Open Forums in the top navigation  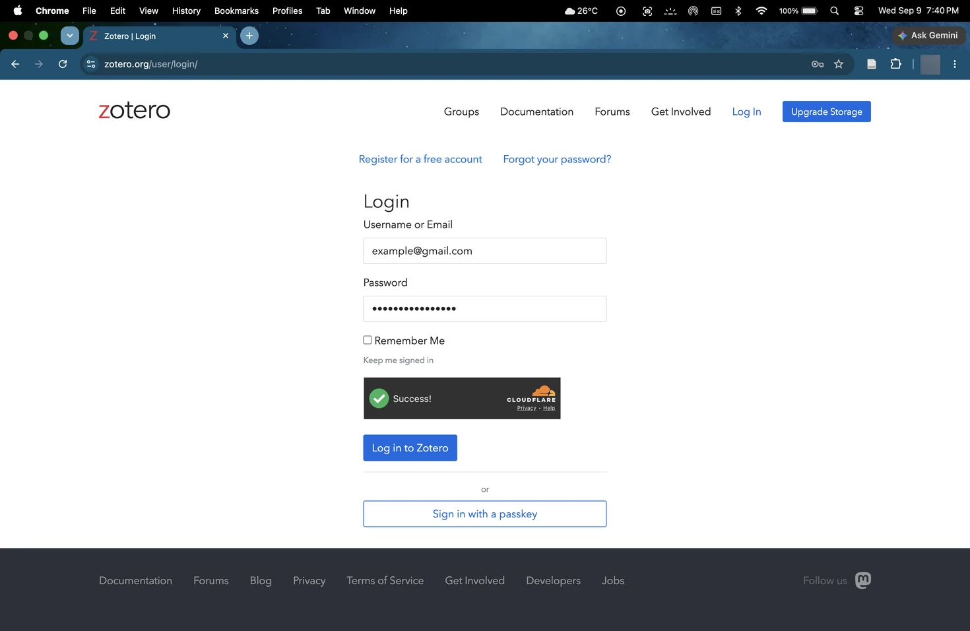pos(612,112)
